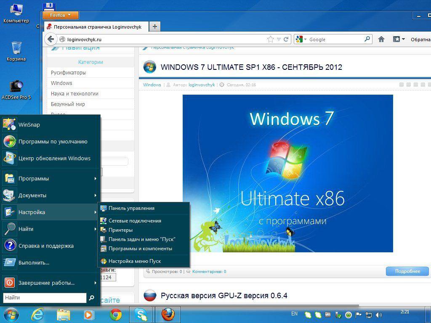
Task: Bookmark this page with the star icon
Action: (271, 39)
